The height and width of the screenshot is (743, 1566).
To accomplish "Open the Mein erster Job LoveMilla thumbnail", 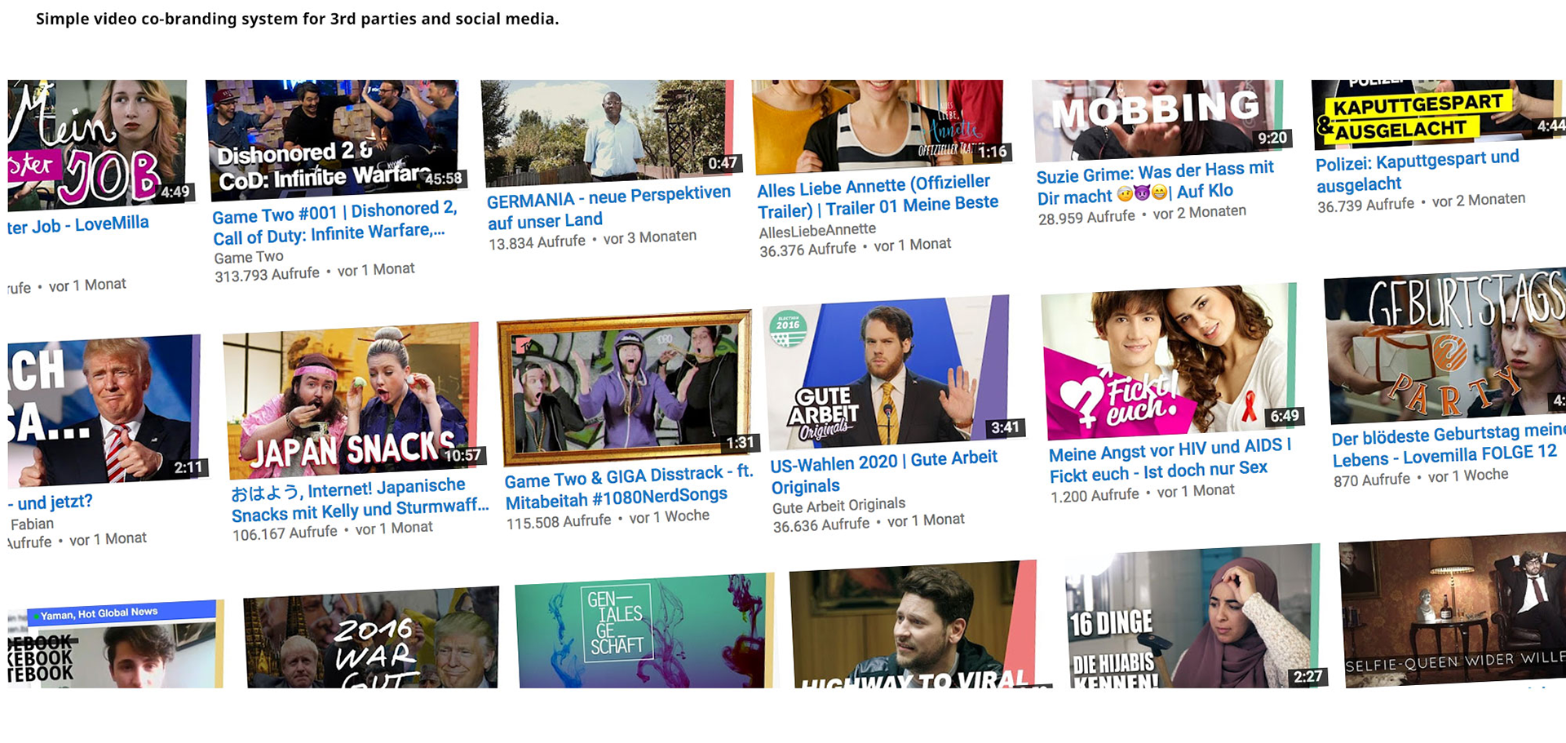I will (x=98, y=144).
